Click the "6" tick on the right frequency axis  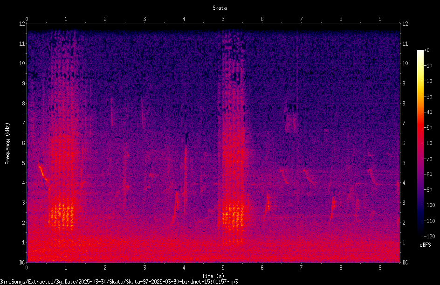click(x=404, y=143)
